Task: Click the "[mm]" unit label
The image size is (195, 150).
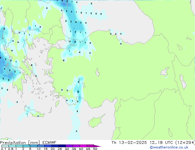Action: pyautogui.click(x=34, y=143)
